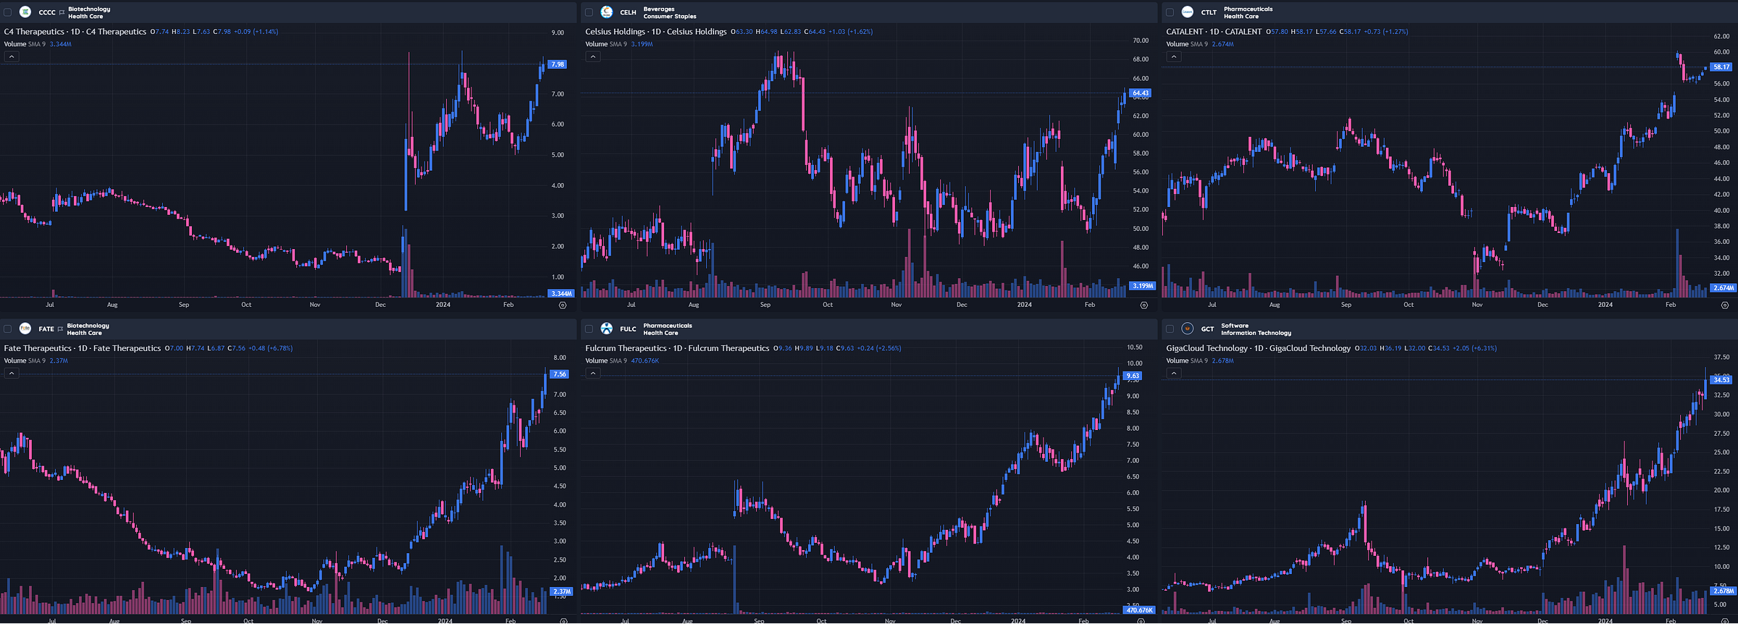Click the 3.344M volume label on price axis
Image resolution: width=1738 pixels, height=624 pixels.
click(561, 294)
